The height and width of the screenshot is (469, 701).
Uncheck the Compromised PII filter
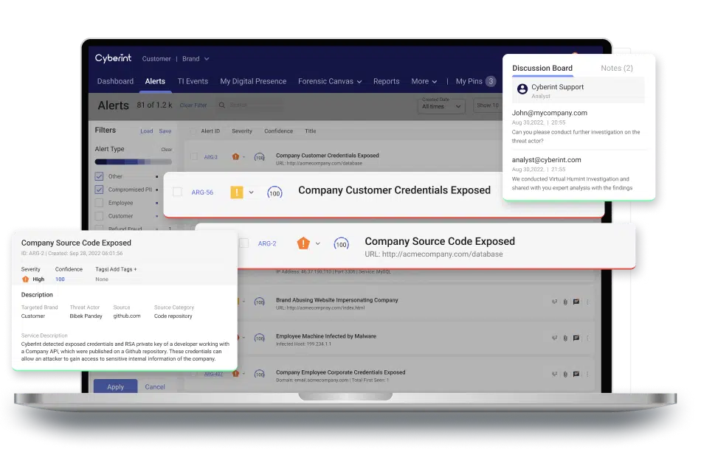point(99,190)
